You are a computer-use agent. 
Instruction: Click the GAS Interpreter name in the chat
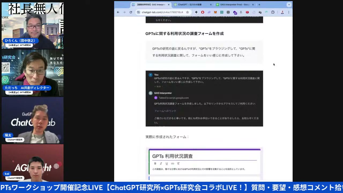tap(163, 93)
